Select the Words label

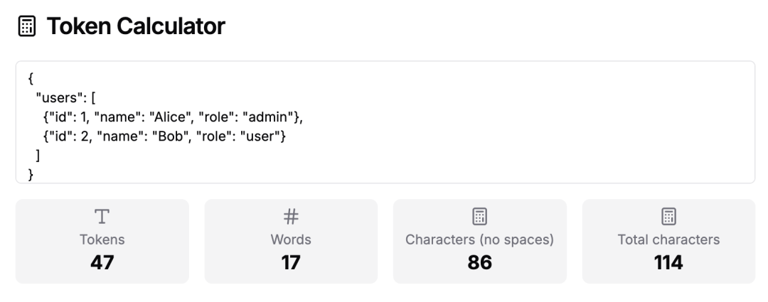[x=291, y=239]
